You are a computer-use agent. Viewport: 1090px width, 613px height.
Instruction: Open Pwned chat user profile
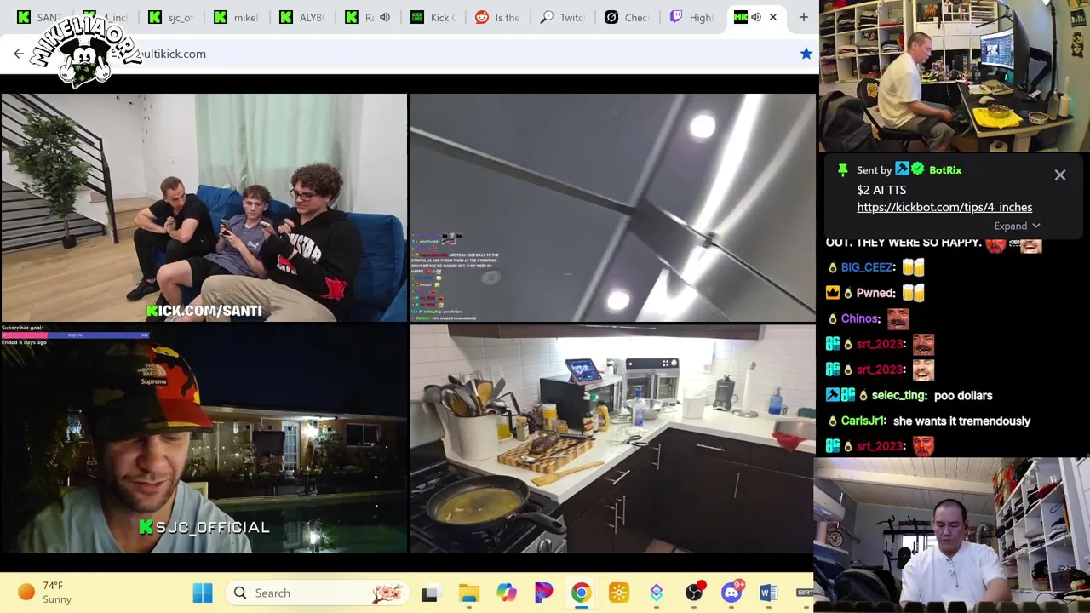pyautogui.click(x=875, y=293)
